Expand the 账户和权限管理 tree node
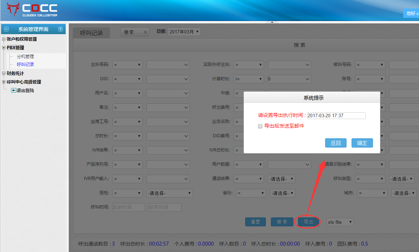 pyautogui.click(x=4, y=39)
